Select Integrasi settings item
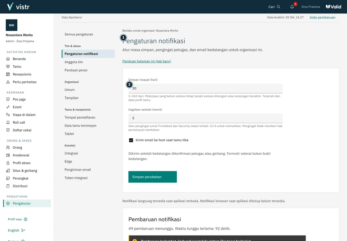The width and height of the screenshot is (347, 241). (71, 153)
